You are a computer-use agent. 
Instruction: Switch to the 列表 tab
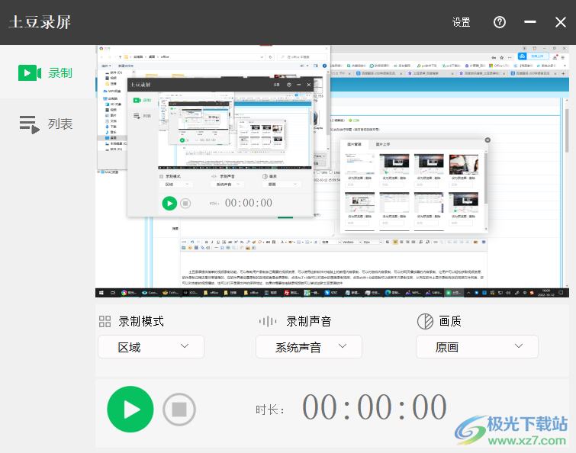coord(46,124)
